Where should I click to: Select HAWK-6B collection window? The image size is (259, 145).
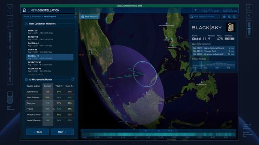tap(50, 51)
